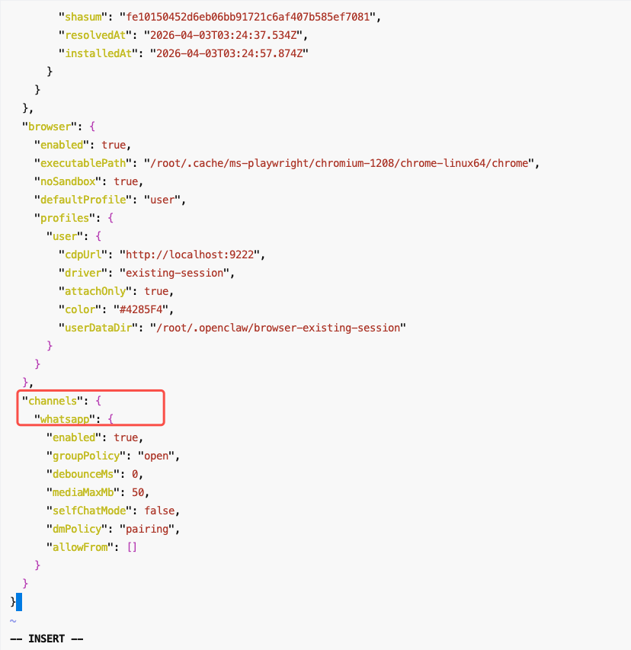Click the "defaultProfile" key
Viewport: 631px width, 650px height.
click(x=79, y=200)
